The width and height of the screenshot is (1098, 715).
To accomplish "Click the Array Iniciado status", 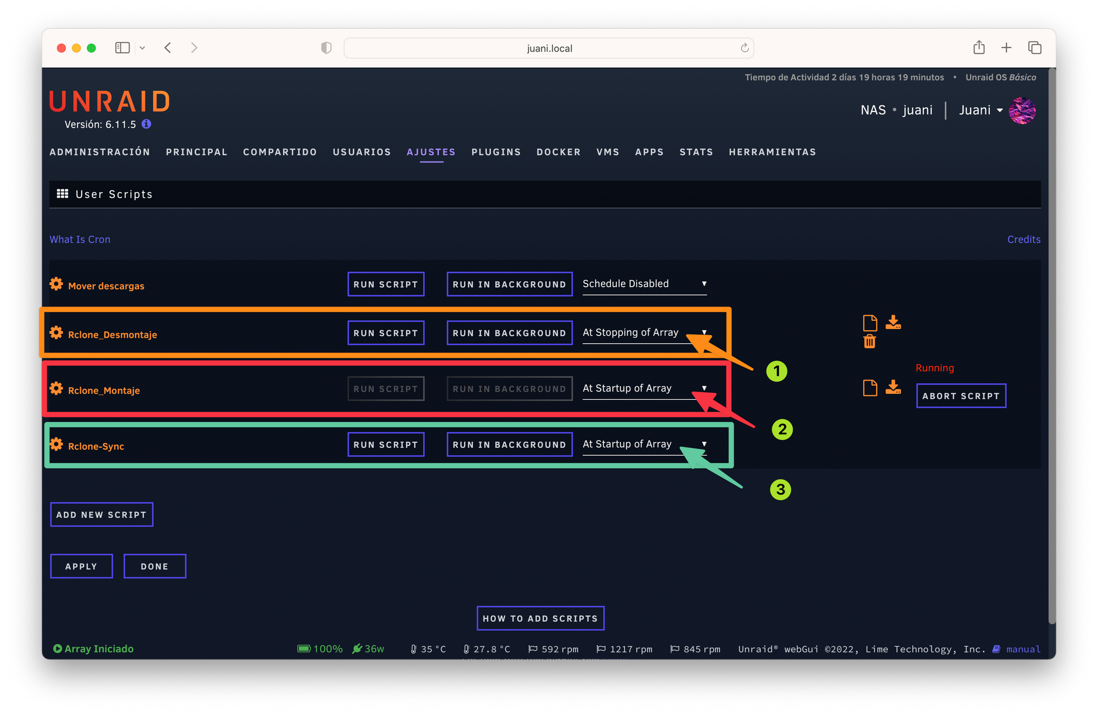I will pos(93,649).
